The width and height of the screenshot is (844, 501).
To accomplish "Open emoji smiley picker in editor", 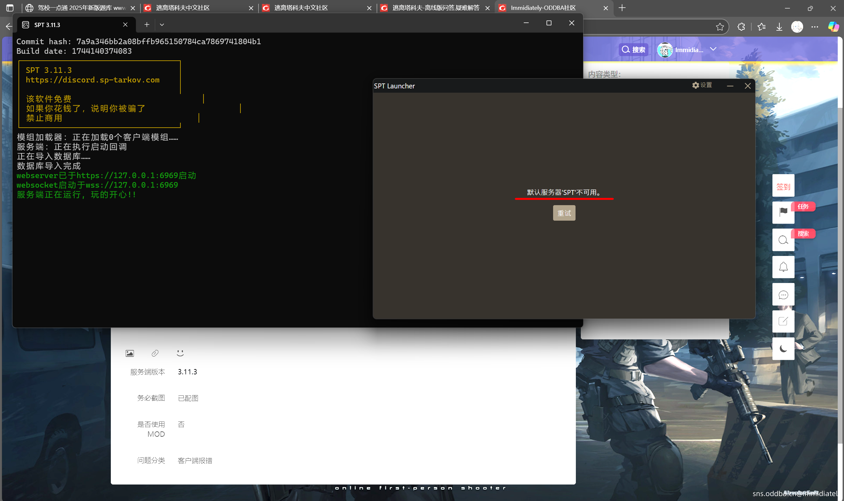I will pos(180,353).
